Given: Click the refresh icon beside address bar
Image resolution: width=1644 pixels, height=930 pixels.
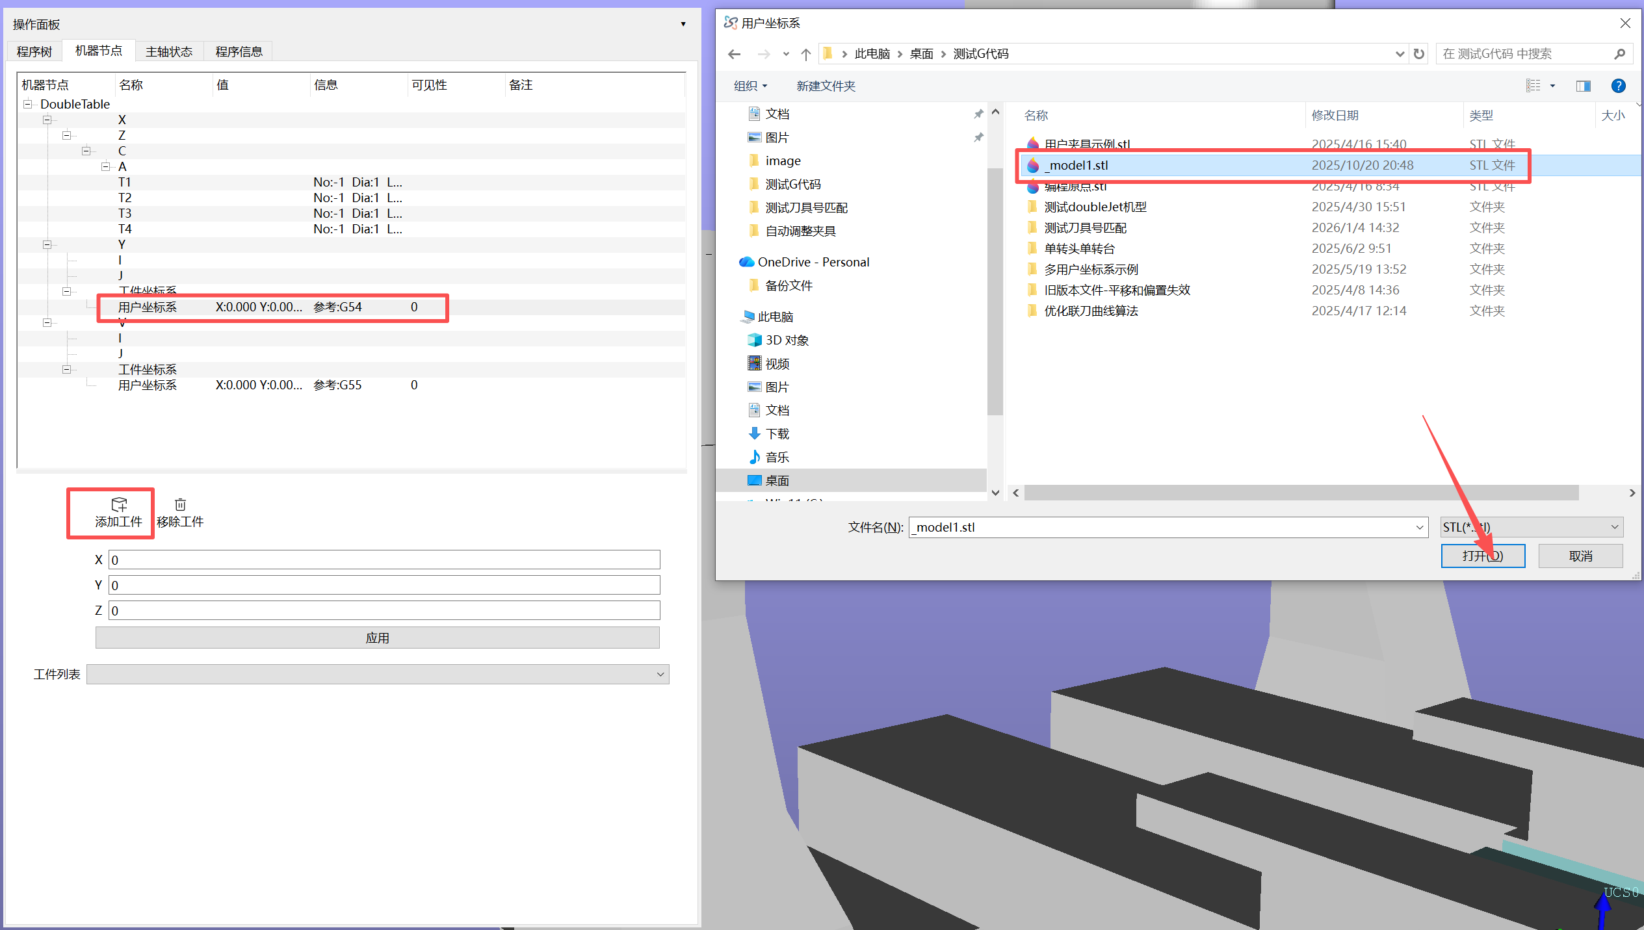Looking at the screenshot, I should (x=1419, y=54).
